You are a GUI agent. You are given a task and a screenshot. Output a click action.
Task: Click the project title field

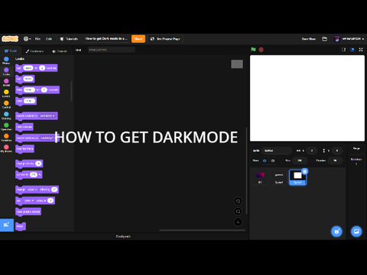coord(106,39)
